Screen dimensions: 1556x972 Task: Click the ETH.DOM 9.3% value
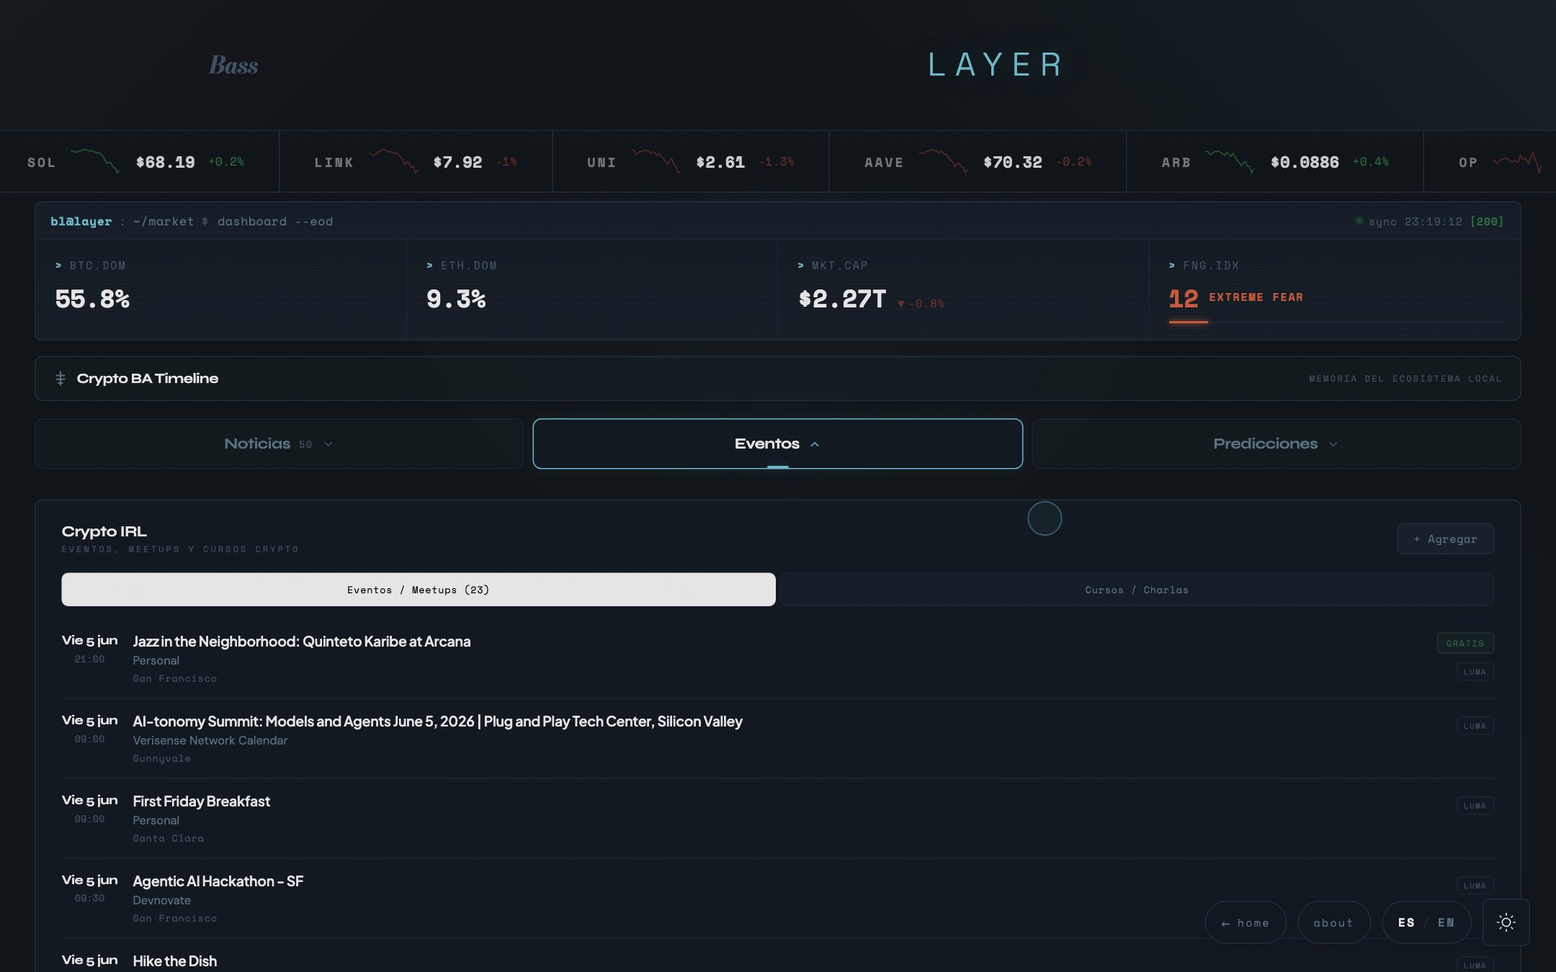(456, 299)
